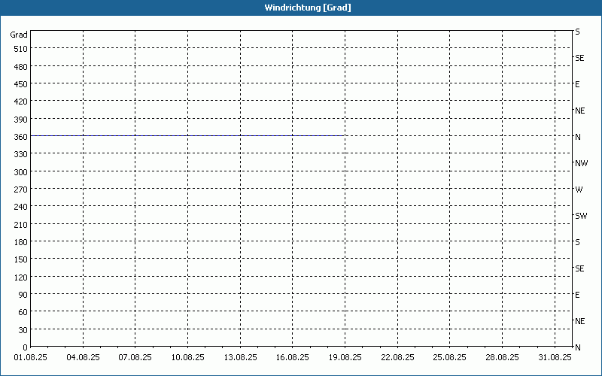The width and height of the screenshot is (602, 376).
Task: Choose the 210 degree tick label
Action: (x=21, y=225)
